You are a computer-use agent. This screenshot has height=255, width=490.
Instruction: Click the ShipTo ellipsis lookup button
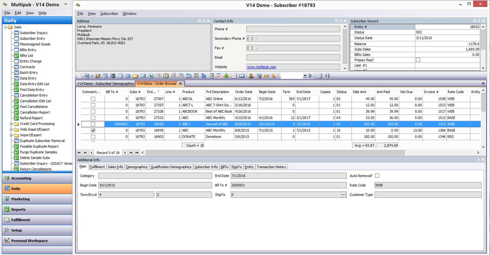[x=344, y=195]
